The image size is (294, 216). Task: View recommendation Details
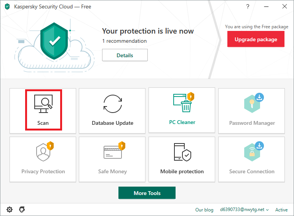125,55
